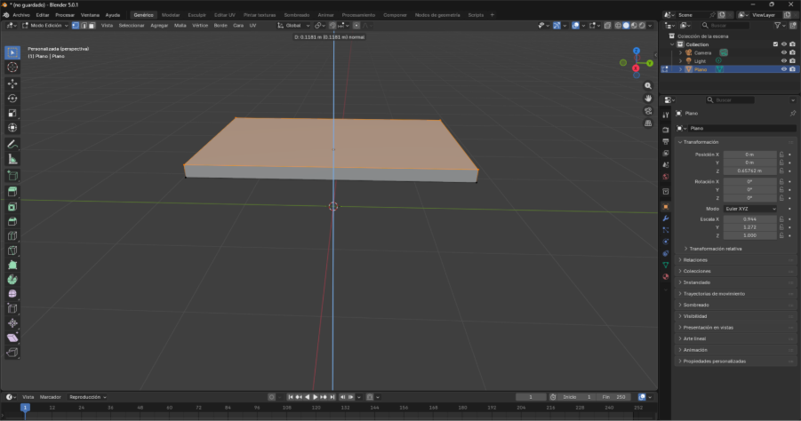Click the zoom magnifier viewport icon

(648, 85)
